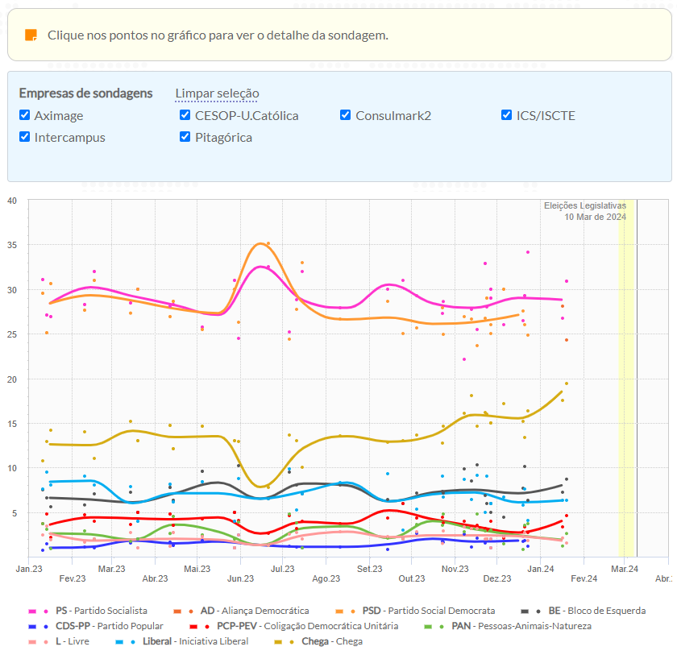Disable the Consulmark2 pollster checkbox
Viewport: 677px width, 659px height.
pyautogui.click(x=346, y=115)
